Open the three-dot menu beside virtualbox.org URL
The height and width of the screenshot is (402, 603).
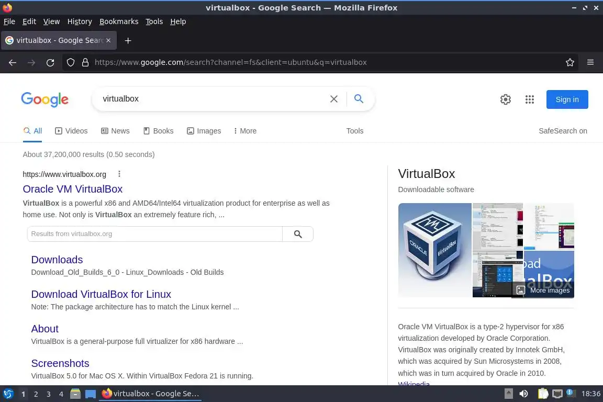tap(119, 174)
